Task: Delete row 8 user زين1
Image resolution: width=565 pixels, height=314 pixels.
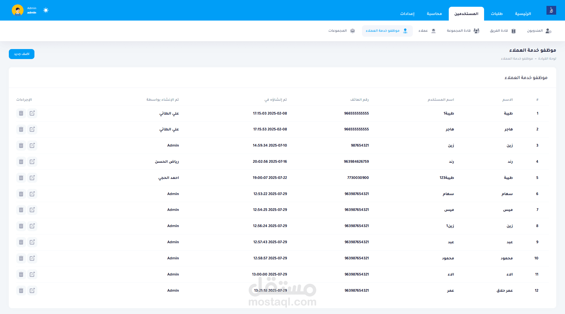Action: (x=21, y=226)
